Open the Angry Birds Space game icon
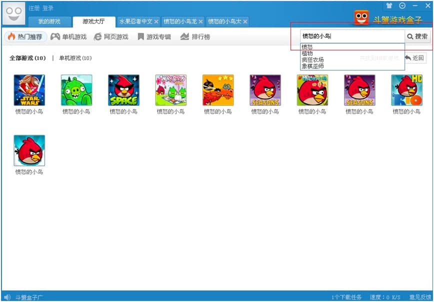434x302 pixels. tap(123, 90)
